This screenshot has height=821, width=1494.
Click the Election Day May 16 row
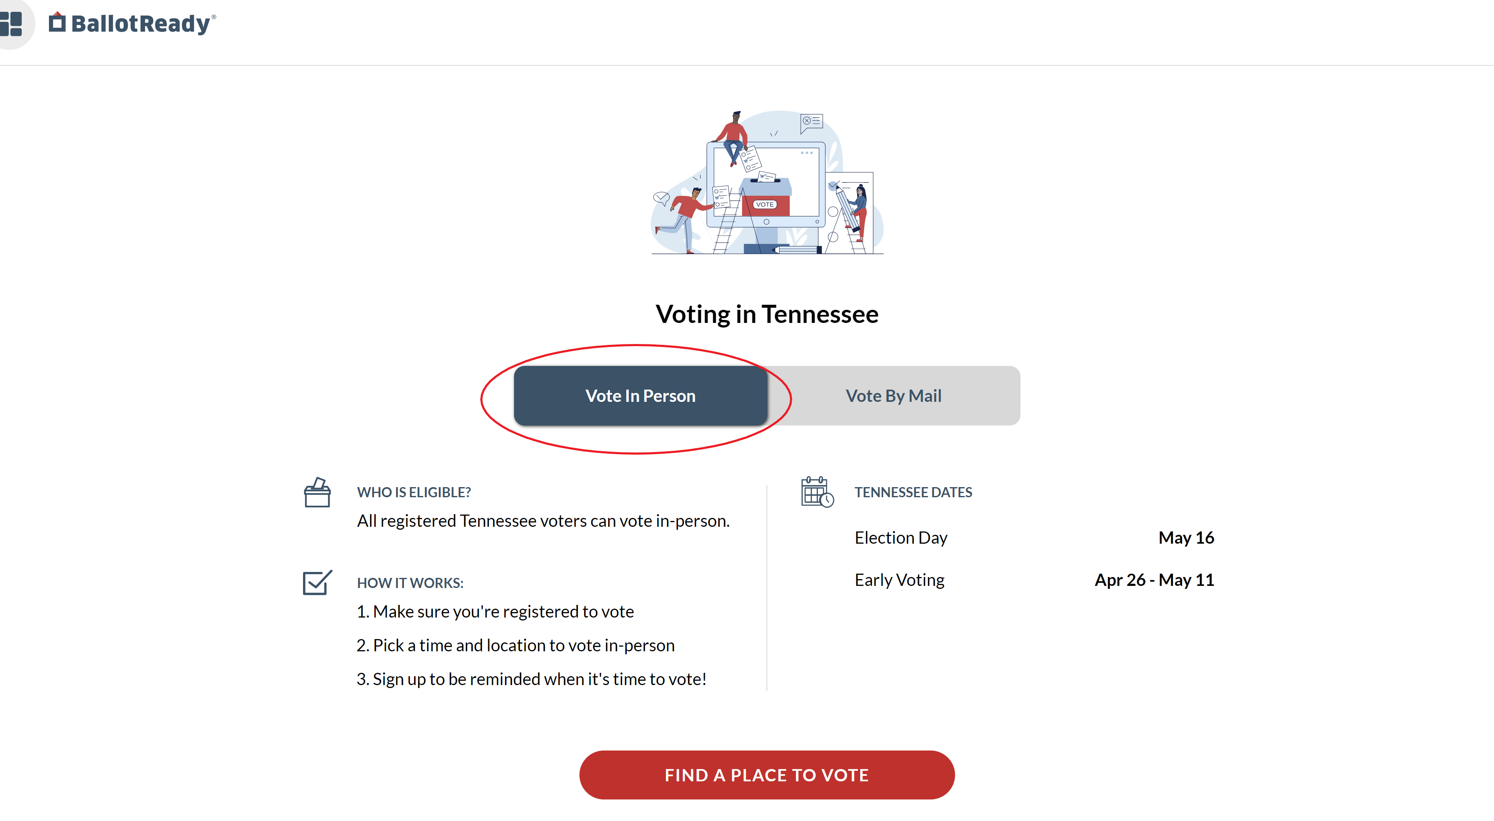point(1034,538)
